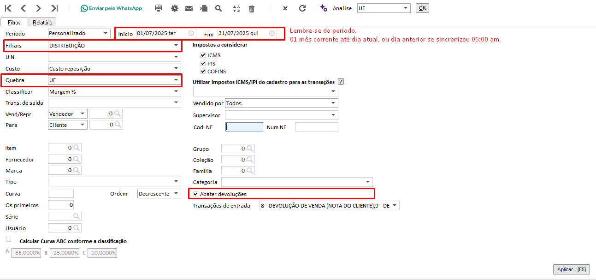Disable the Abater devoluções checkbox
This screenshot has height=280, width=596.
tap(196, 194)
